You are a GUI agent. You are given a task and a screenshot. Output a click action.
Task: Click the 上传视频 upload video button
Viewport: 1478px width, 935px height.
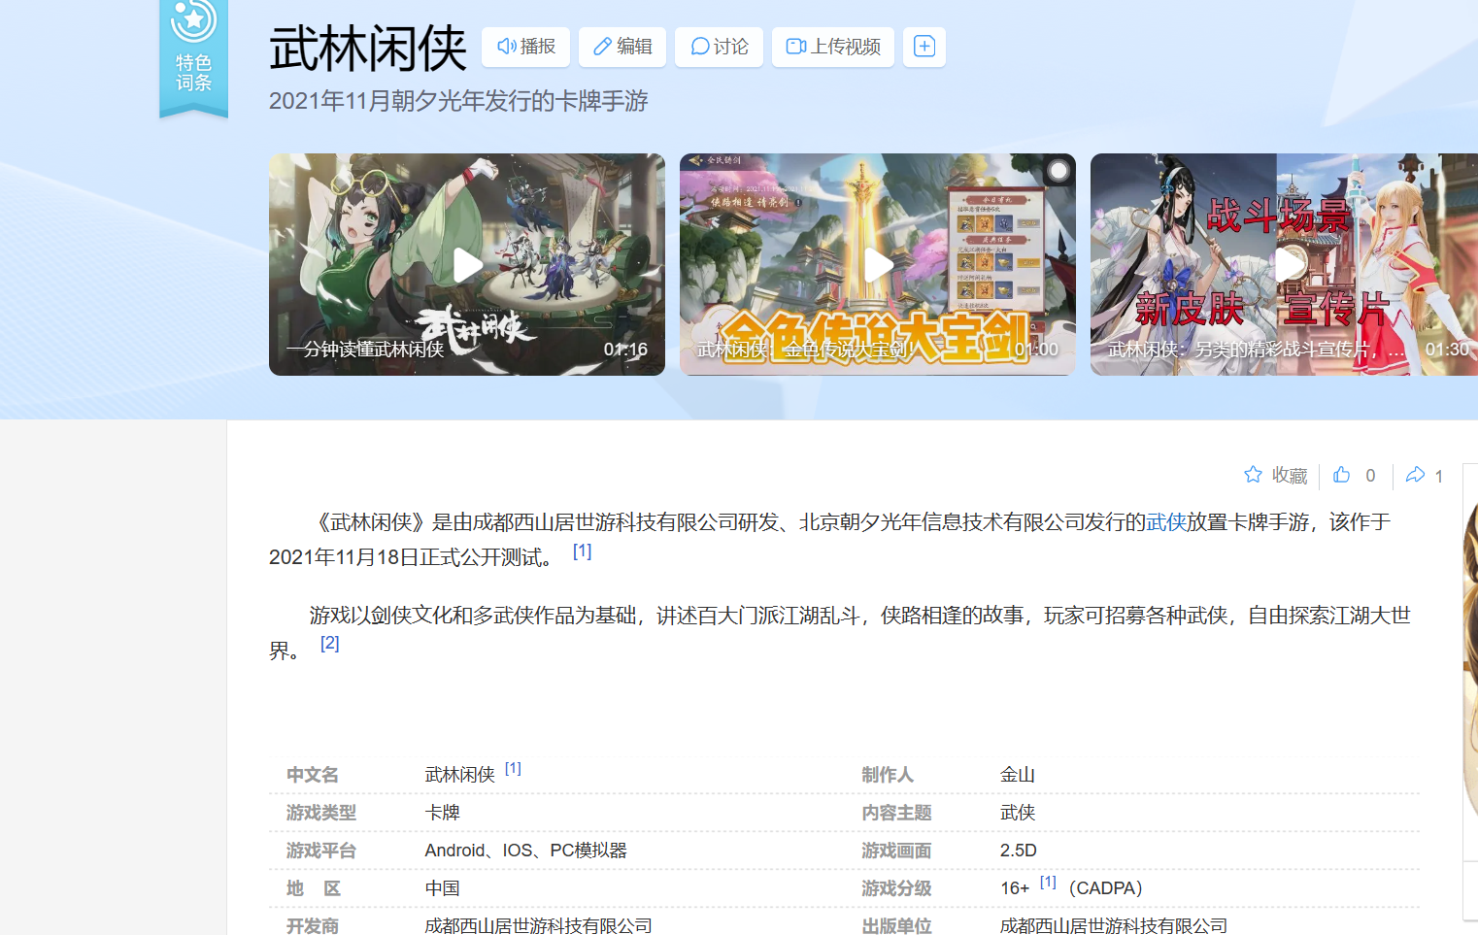click(833, 47)
